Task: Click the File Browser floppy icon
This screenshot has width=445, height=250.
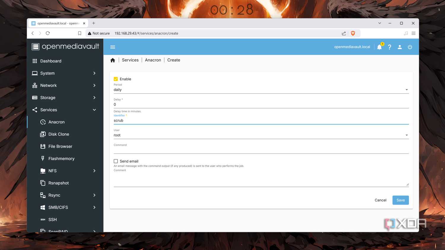Action: 43,146
